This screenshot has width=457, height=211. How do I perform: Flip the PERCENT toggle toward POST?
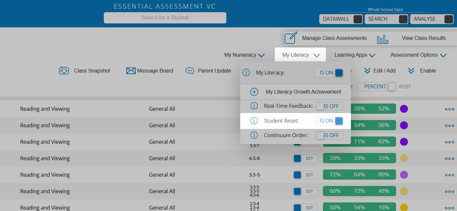coord(377,87)
